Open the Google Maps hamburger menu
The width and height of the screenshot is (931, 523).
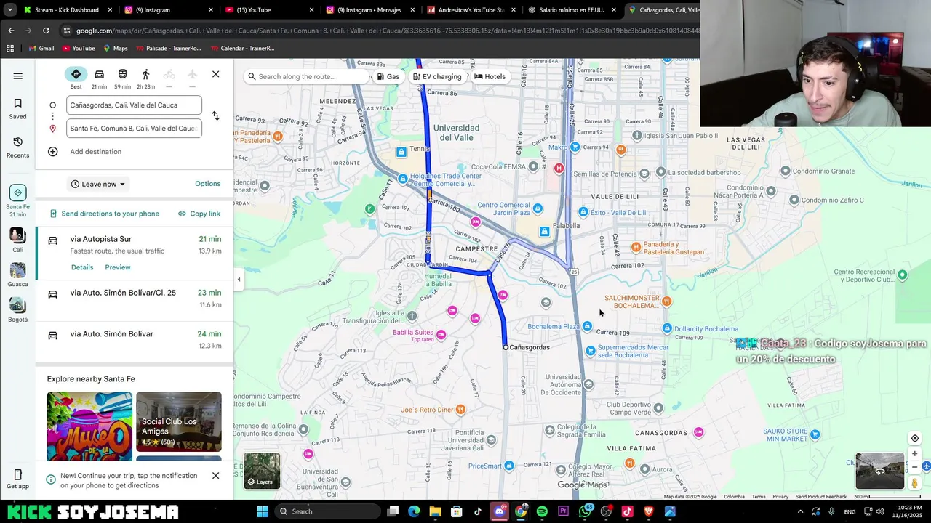pyautogui.click(x=18, y=76)
